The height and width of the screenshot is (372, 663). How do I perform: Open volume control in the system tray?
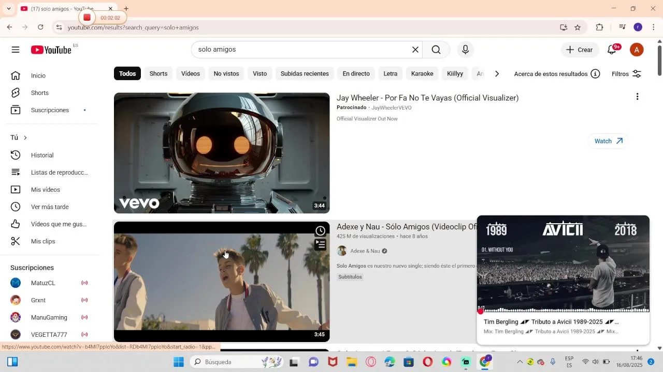tap(595, 362)
